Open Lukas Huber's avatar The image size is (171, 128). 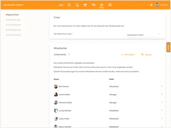click(x=56, y=119)
